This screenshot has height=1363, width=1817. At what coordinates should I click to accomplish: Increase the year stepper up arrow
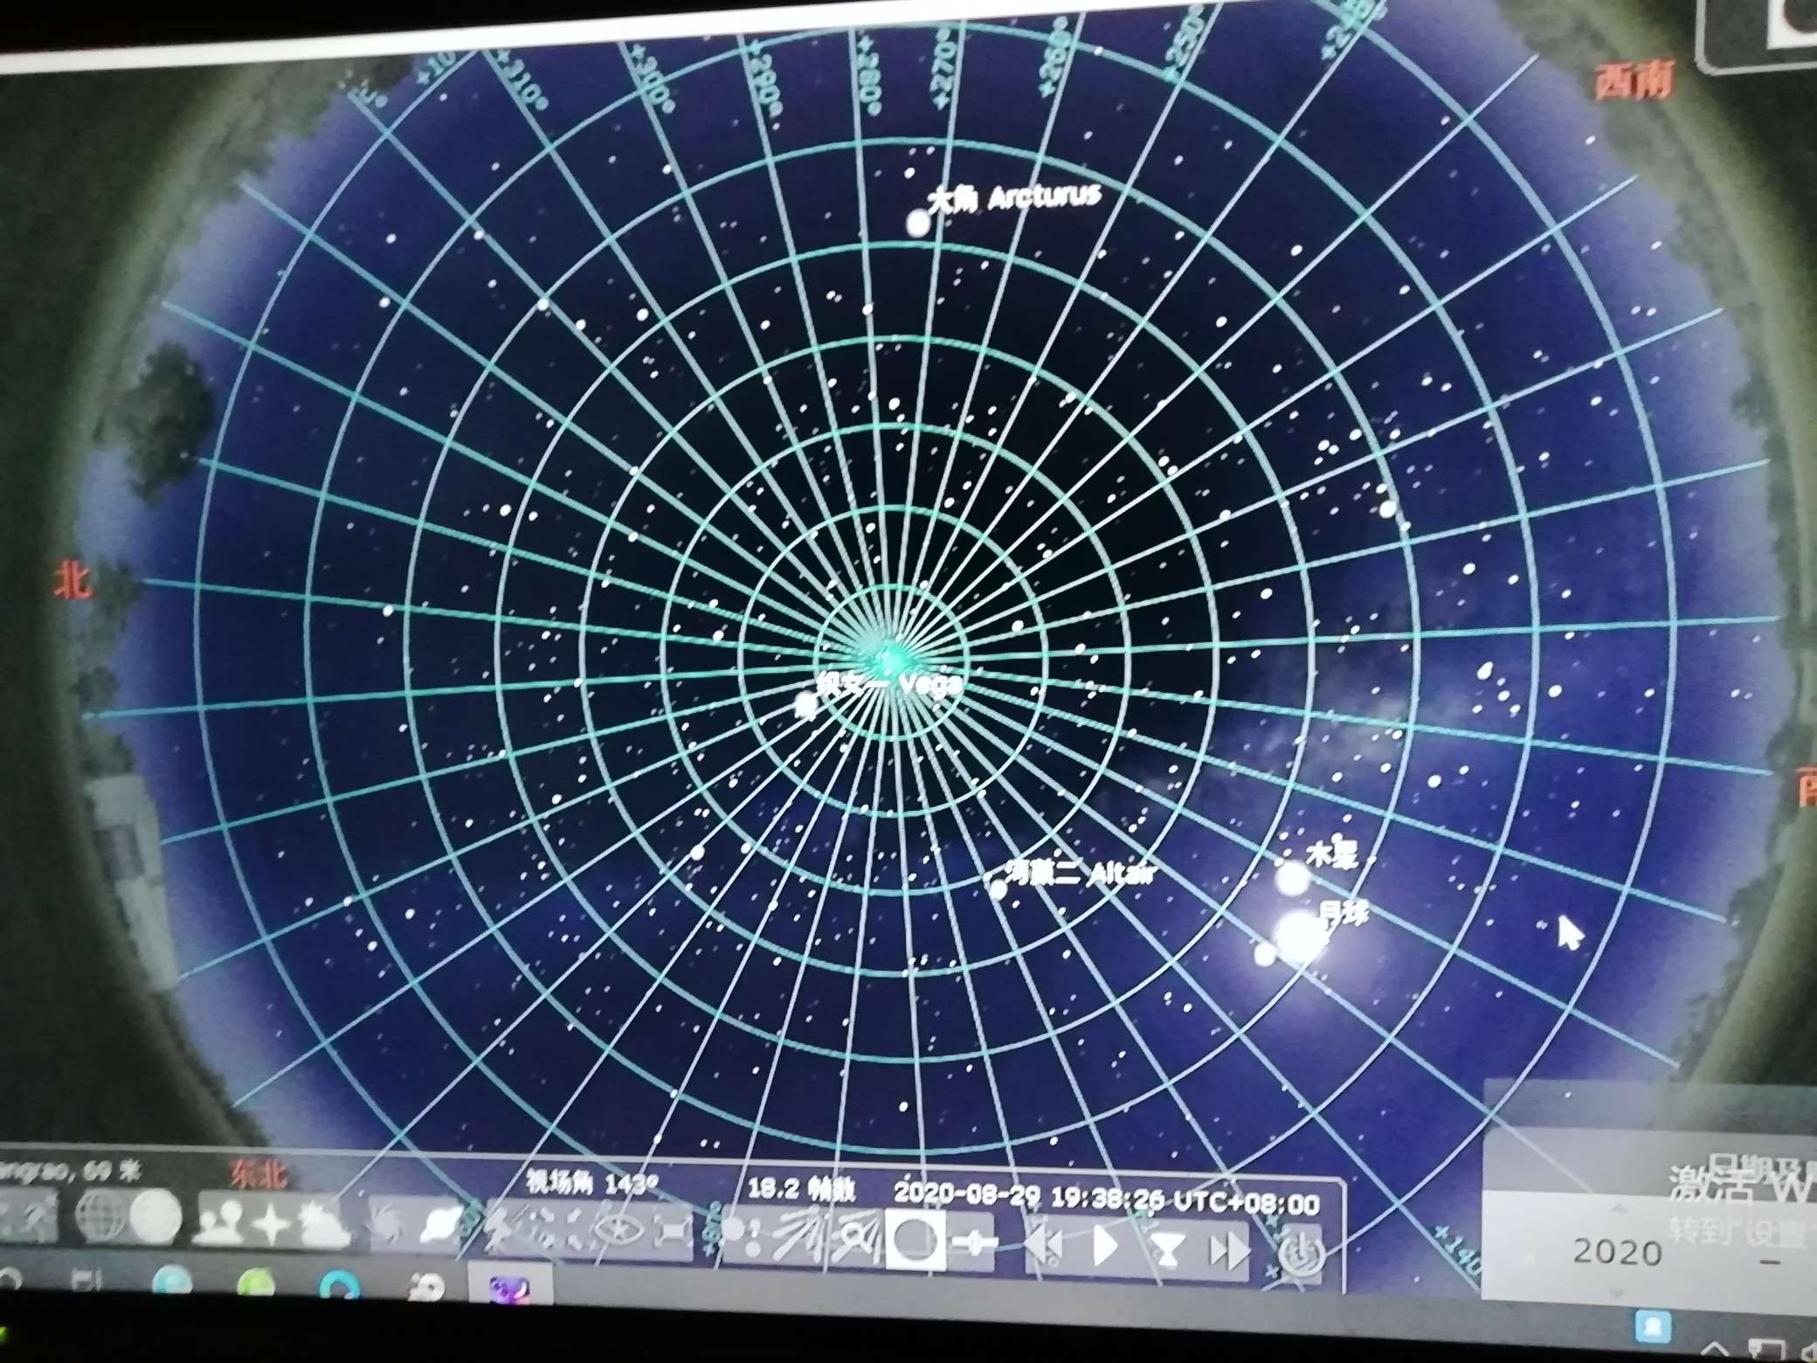coord(1617,1207)
